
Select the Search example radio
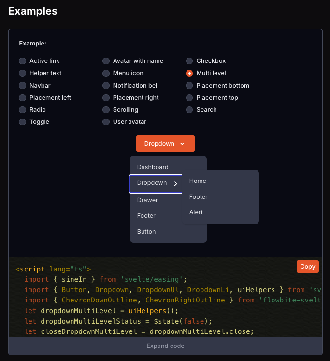[189, 110]
